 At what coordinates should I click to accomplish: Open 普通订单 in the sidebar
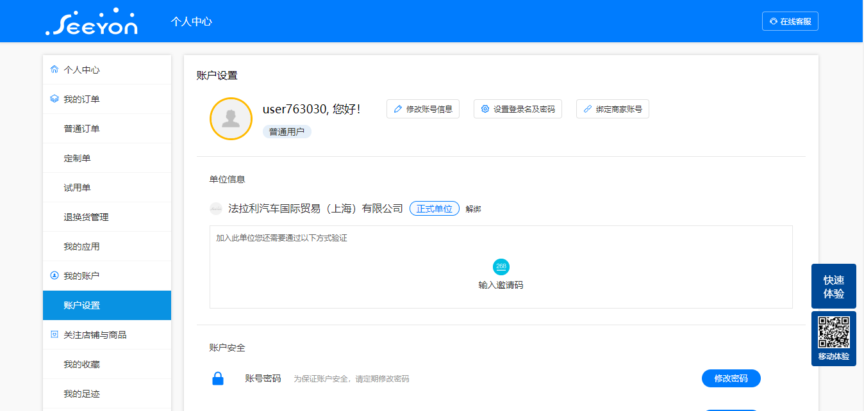point(107,129)
